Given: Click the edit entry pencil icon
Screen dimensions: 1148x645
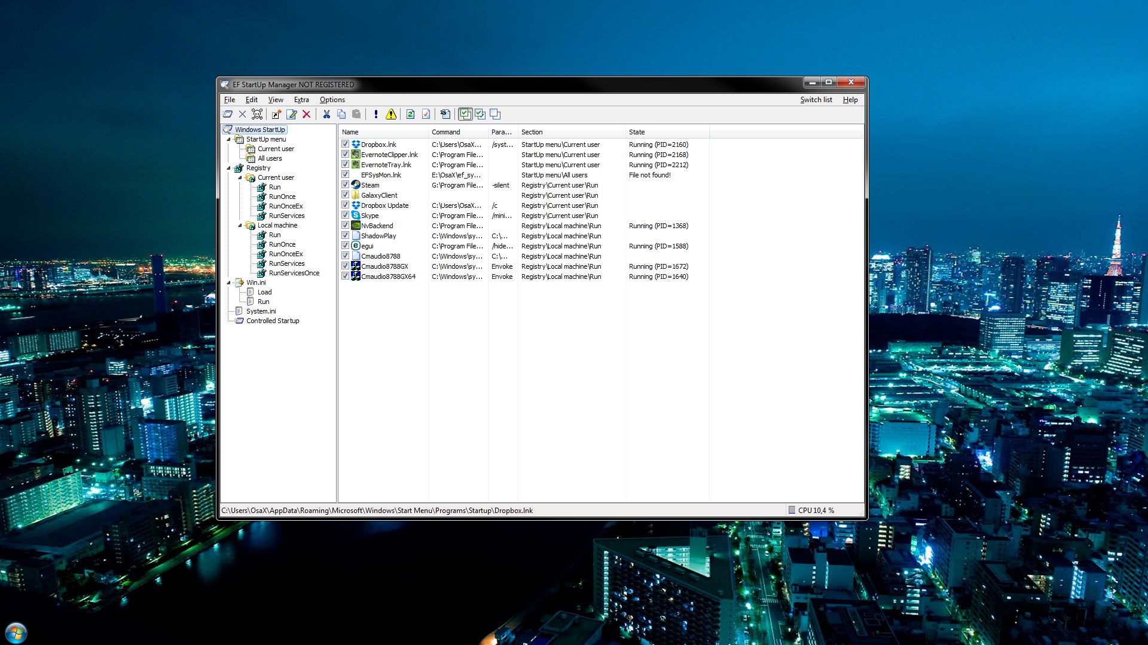Looking at the screenshot, I should [x=292, y=114].
